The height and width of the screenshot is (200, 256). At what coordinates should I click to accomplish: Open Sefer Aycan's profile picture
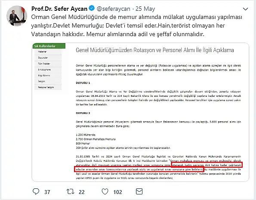click(17, 16)
